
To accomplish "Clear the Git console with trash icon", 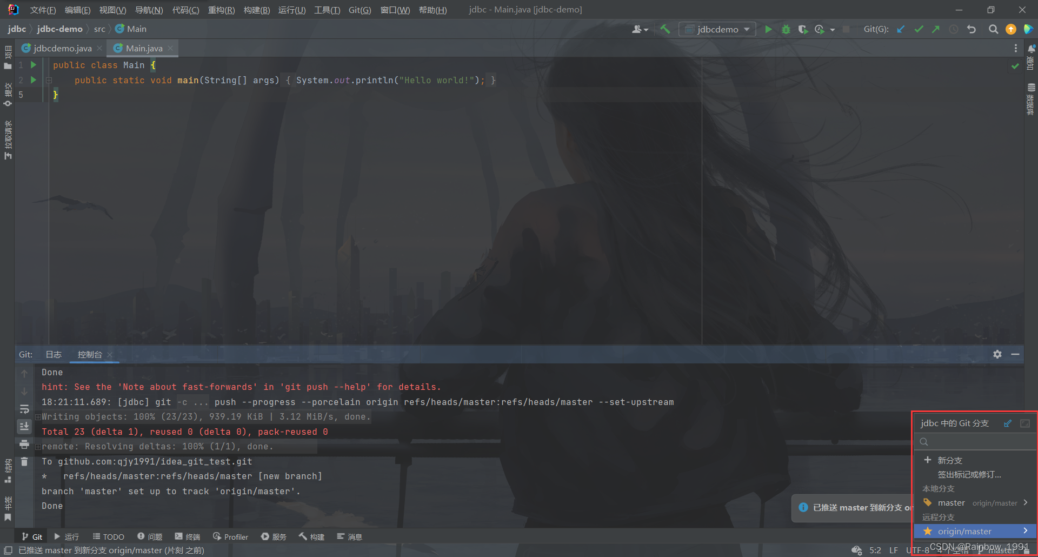I will pos(24,462).
